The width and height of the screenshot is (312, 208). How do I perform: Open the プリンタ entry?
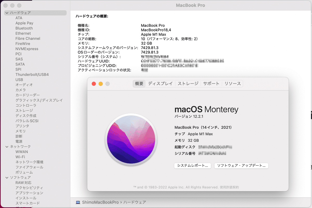(x=22, y=126)
